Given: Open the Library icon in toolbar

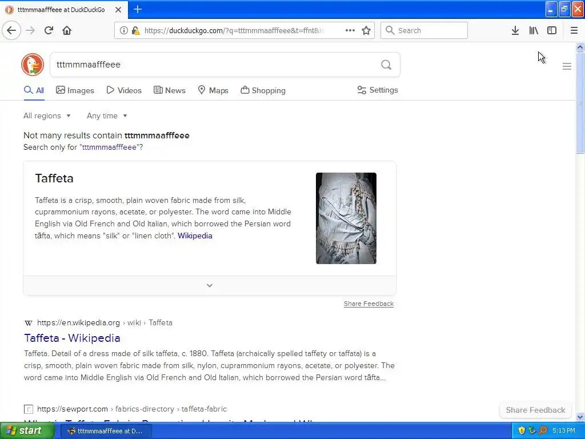Looking at the screenshot, I should [534, 30].
